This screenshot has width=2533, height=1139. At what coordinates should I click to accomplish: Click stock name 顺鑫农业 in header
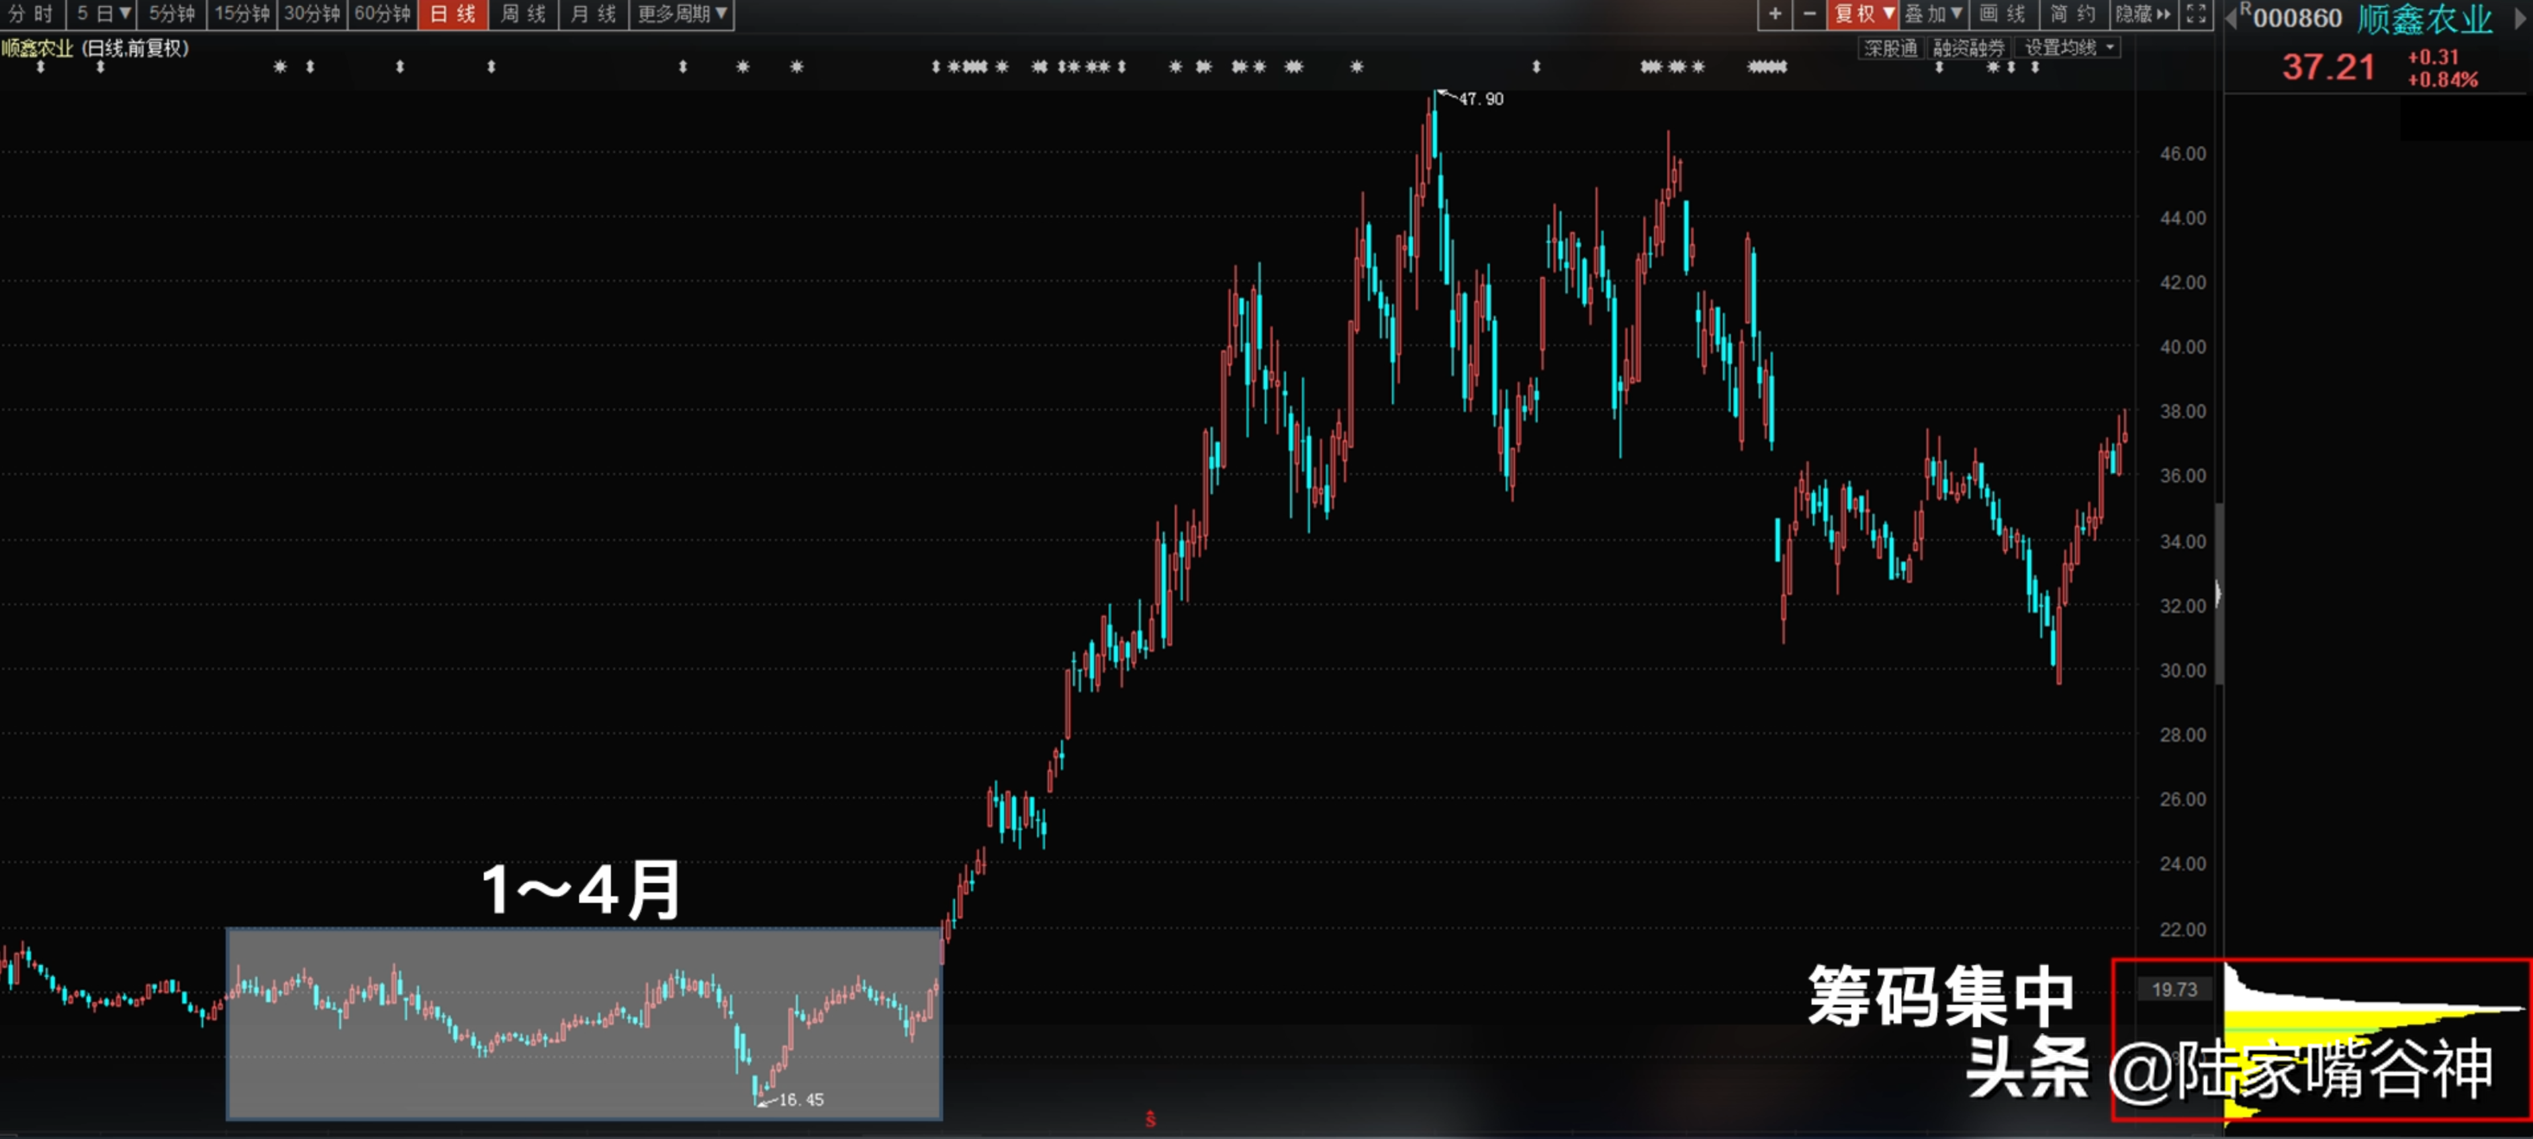click(2425, 19)
